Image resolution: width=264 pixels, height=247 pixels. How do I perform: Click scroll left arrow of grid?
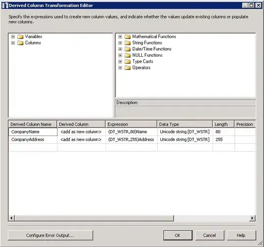coord(11,218)
